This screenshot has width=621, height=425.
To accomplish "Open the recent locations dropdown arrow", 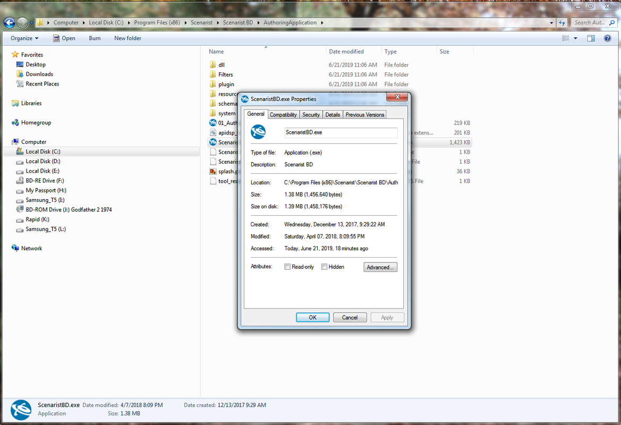I will click(31, 23).
